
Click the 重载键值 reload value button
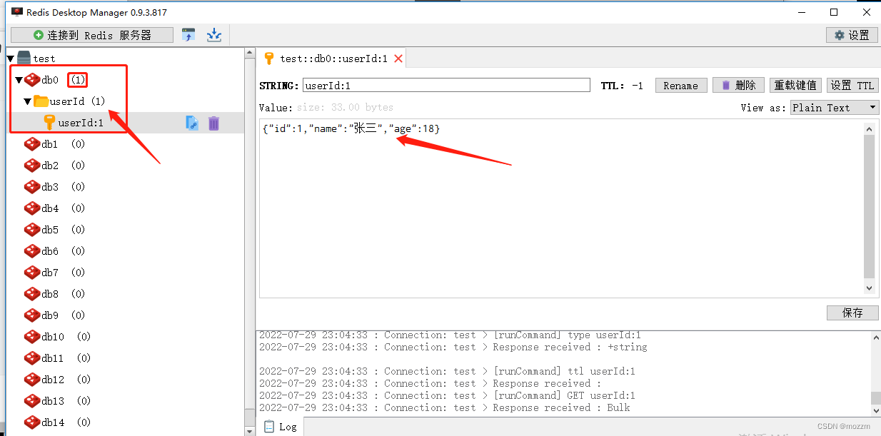(796, 86)
